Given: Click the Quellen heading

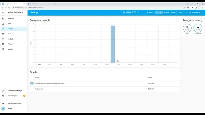Looking at the screenshot, I should (x=34, y=72).
